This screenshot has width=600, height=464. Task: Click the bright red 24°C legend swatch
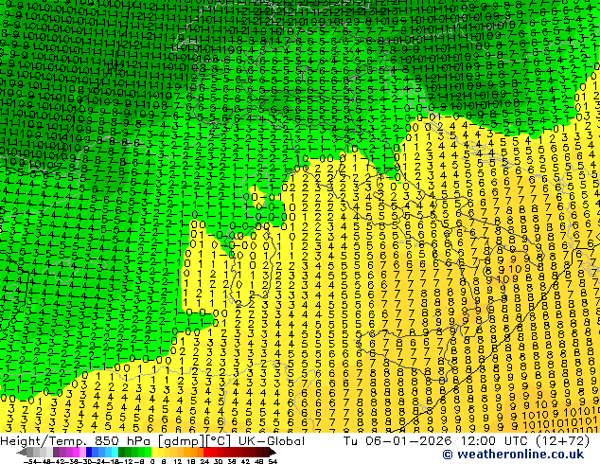(207, 452)
